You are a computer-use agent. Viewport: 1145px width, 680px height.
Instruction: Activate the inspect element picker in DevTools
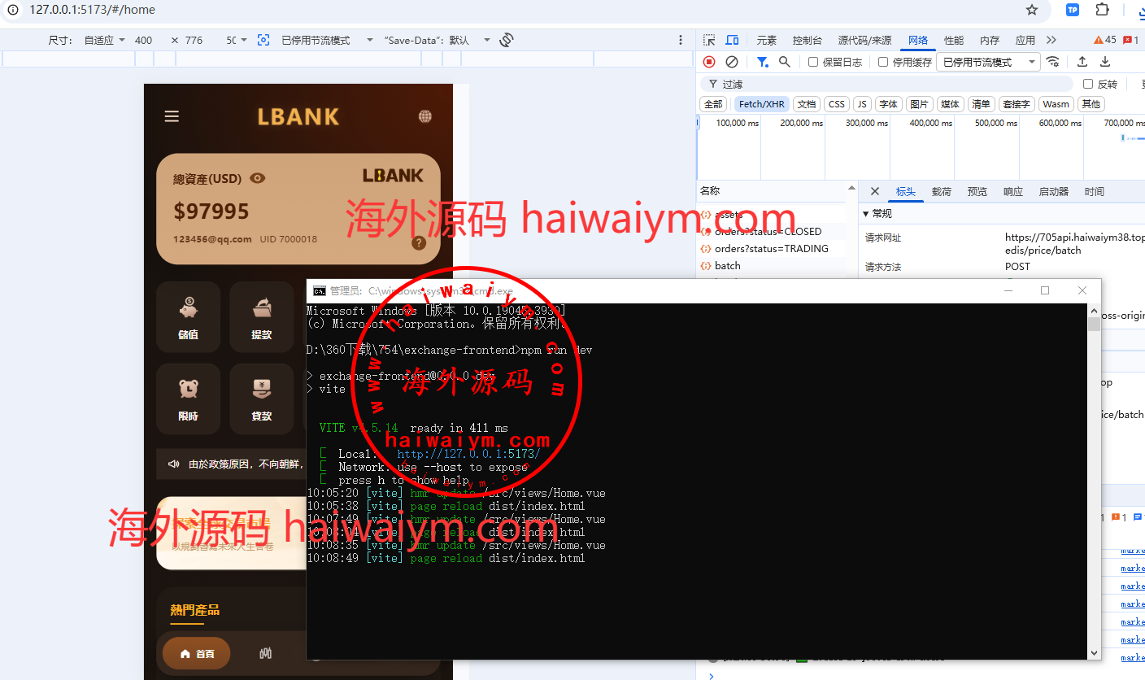click(x=709, y=40)
